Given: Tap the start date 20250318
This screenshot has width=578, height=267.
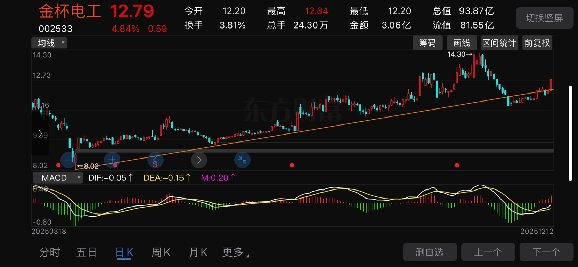Looking at the screenshot, I should pyautogui.click(x=49, y=231).
